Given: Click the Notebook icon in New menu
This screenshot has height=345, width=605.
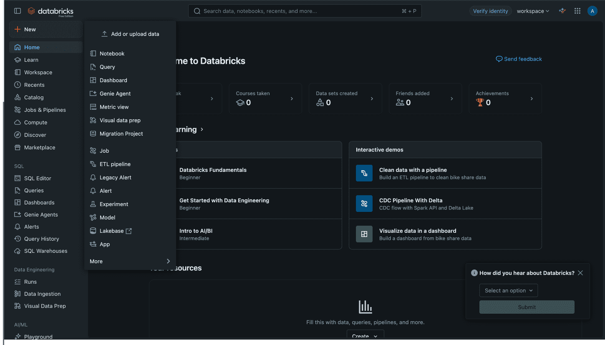Looking at the screenshot, I should point(93,53).
